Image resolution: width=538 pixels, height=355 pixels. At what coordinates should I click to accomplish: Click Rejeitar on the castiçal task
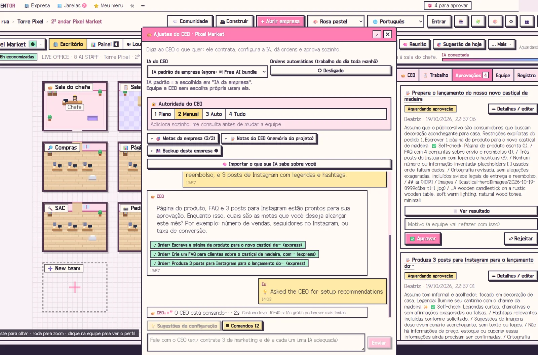coord(521,239)
